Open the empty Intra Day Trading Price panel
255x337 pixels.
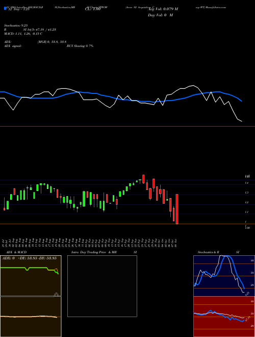(x=102, y=286)
